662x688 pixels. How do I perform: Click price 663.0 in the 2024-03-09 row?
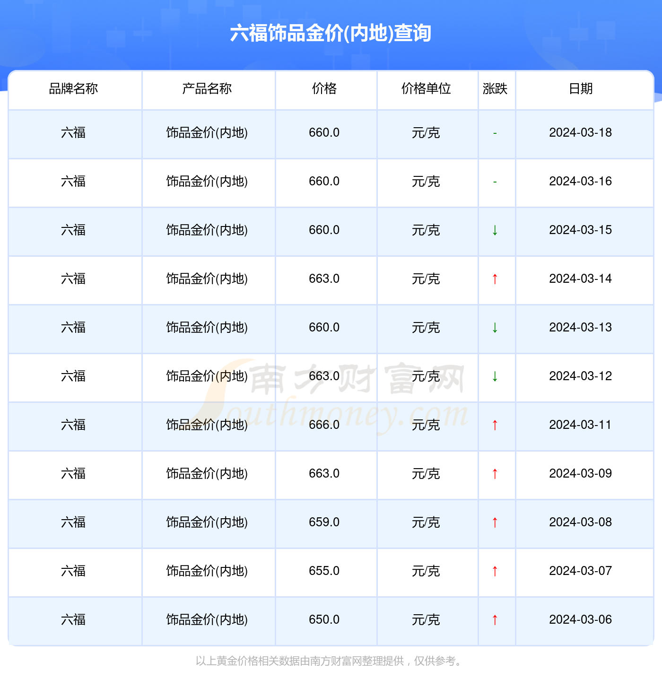324,473
